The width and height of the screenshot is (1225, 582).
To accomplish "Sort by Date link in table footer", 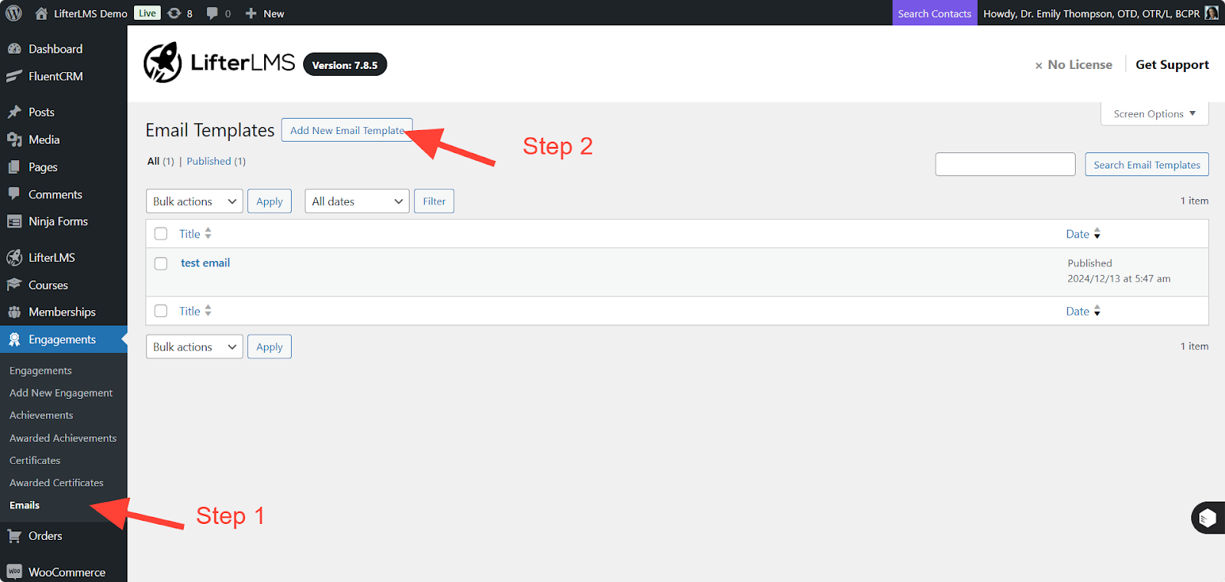I will pyautogui.click(x=1077, y=311).
